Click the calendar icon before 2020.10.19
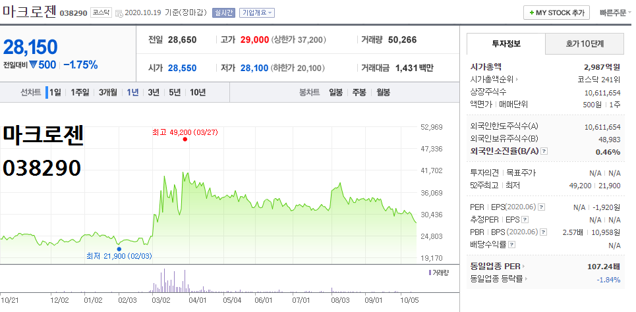Screen dimensions: 636x312 click(119, 13)
